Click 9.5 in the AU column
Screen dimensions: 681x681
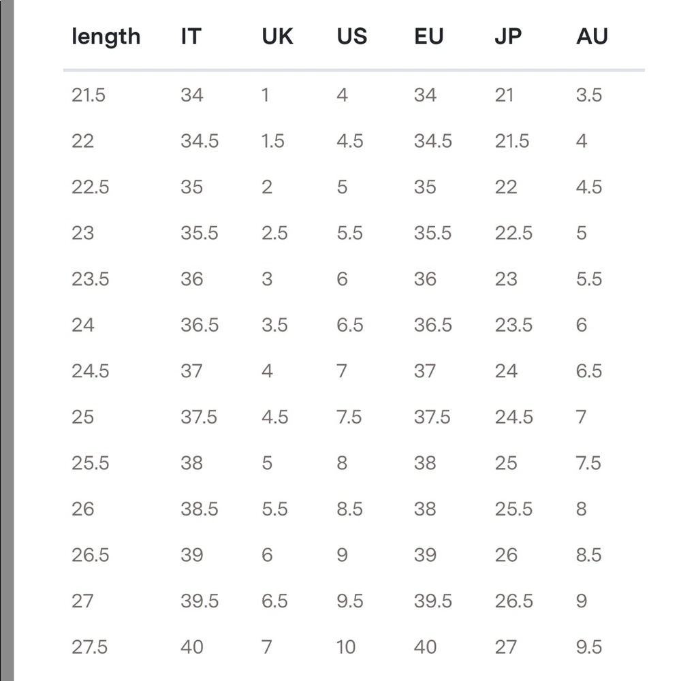[x=588, y=647]
